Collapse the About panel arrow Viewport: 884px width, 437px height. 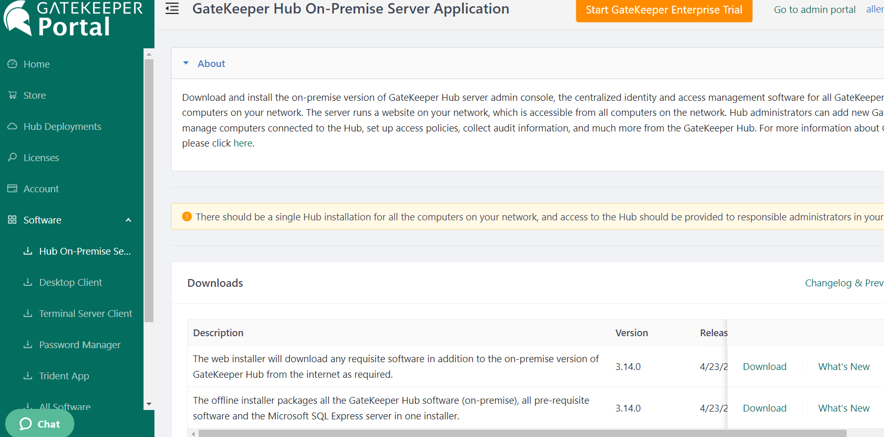pyautogui.click(x=186, y=63)
